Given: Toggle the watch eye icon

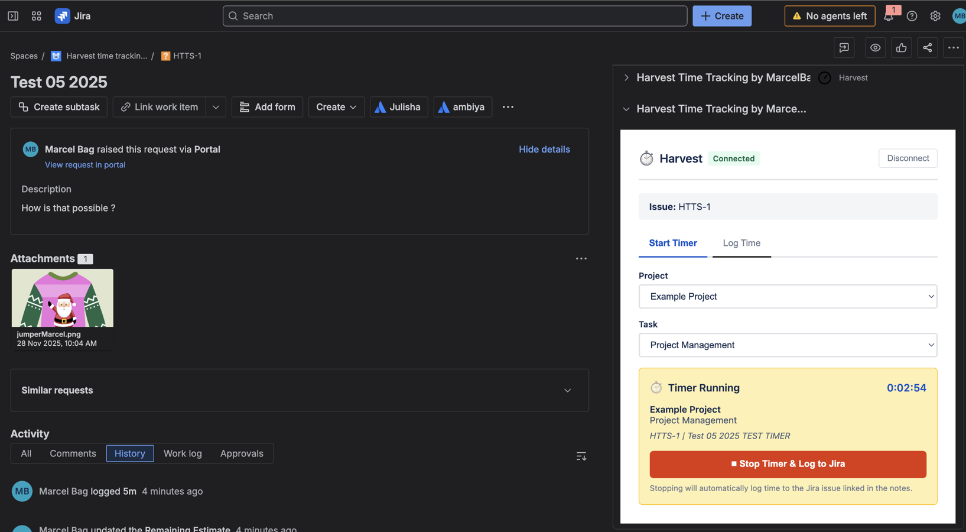Looking at the screenshot, I should [875, 48].
